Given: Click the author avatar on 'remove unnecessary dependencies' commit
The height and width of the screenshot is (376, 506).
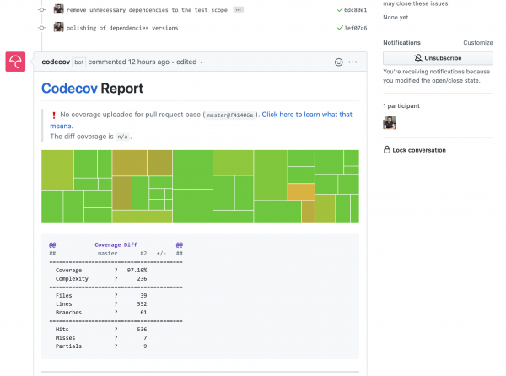Looking at the screenshot, I should (59, 9).
